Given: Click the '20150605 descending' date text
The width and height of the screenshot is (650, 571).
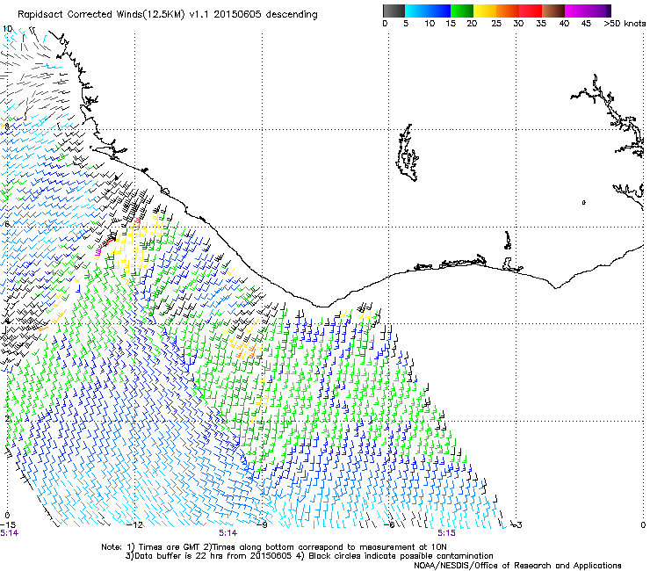Looking at the screenshot, I should [x=265, y=15].
